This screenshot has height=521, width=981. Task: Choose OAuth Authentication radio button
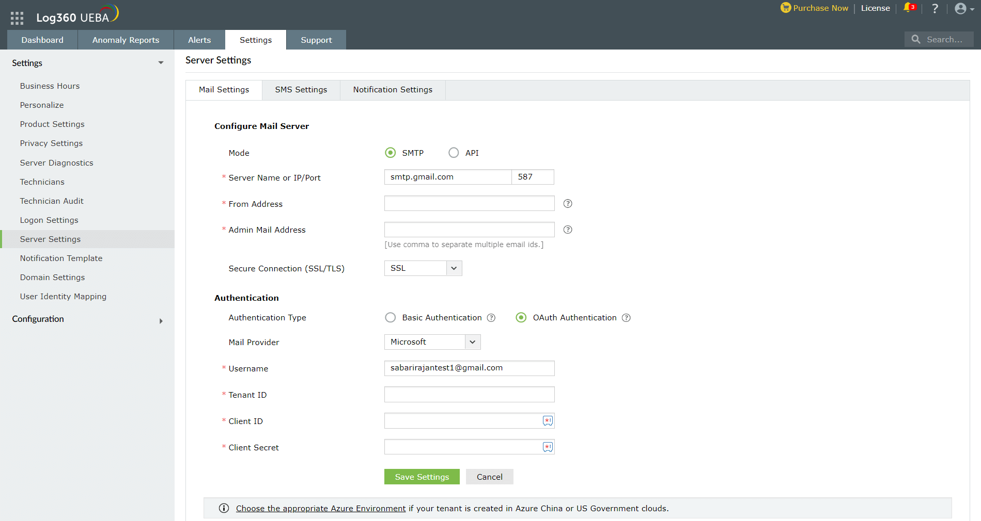pos(521,318)
